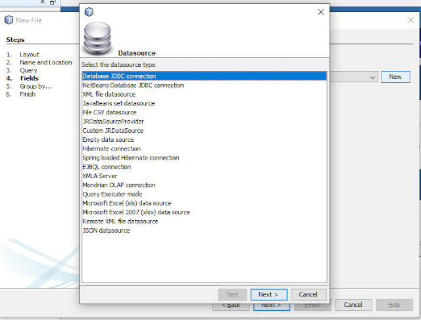Click the Query step label
The image size is (421, 320).
pos(28,70)
